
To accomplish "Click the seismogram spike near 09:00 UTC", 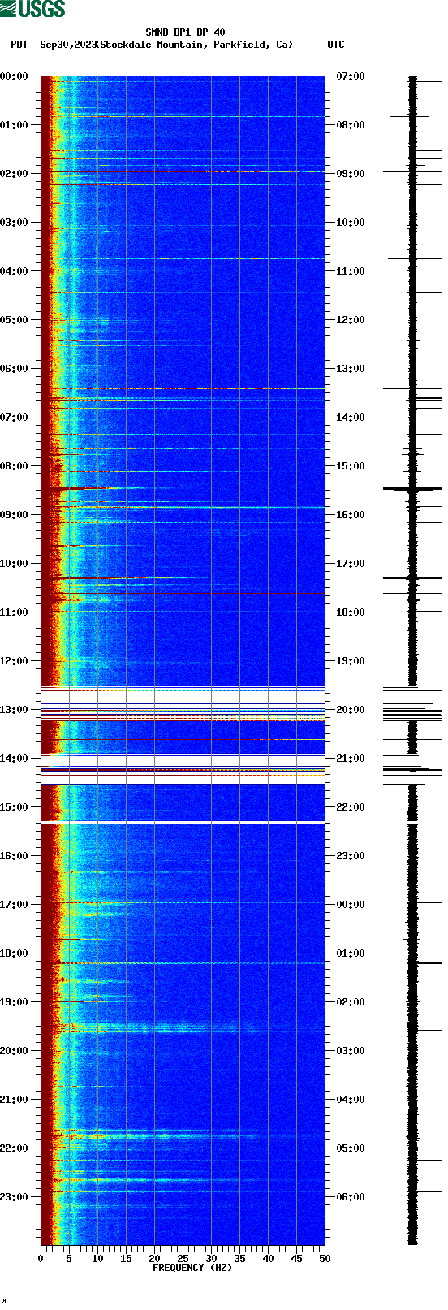I will coord(412,171).
